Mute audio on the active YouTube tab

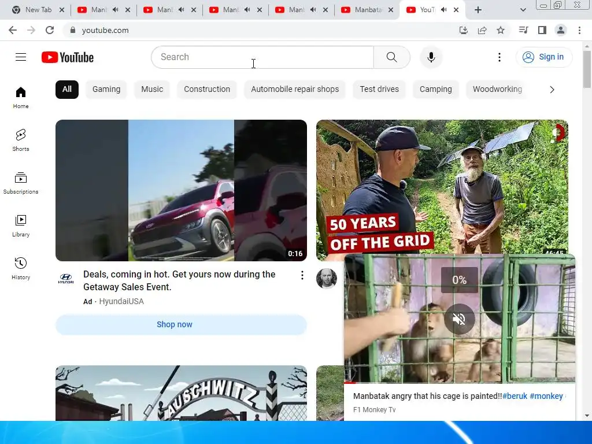[444, 10]
